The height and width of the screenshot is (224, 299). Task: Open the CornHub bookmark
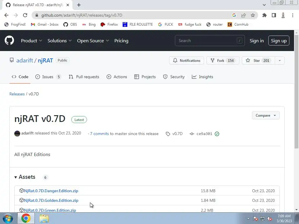(x=238, y=24)
